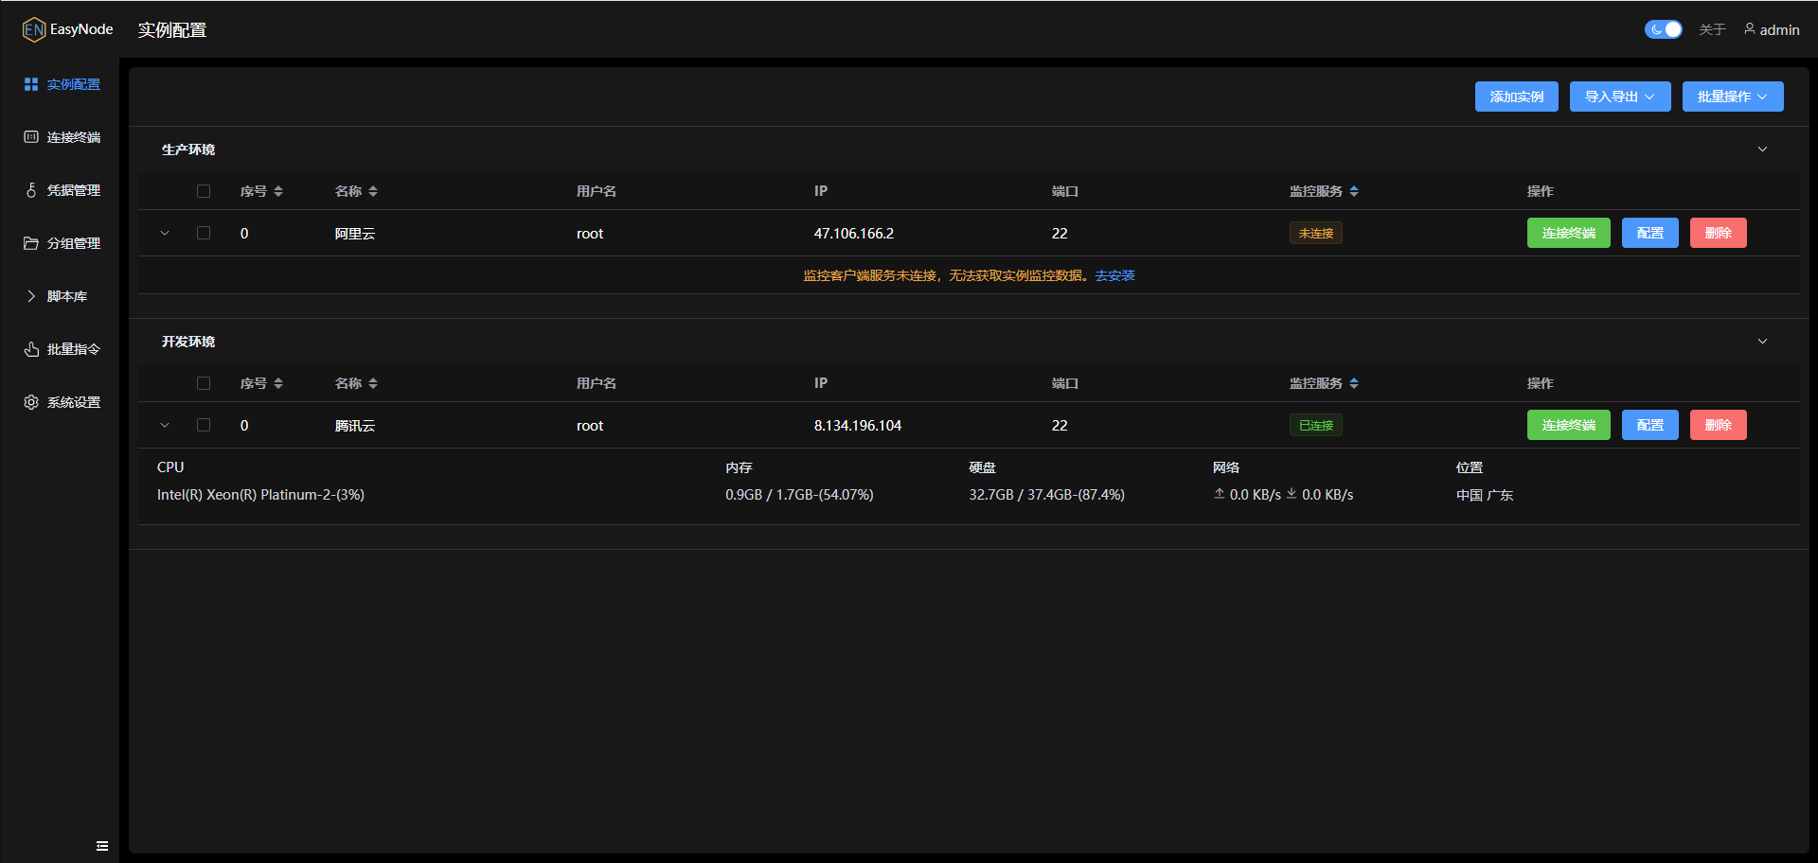Image resolution: width=1818 pixels, height=863 pixels.
Task: Collapse the sidebar with the menu icon
Action: [x=102, y=846]
